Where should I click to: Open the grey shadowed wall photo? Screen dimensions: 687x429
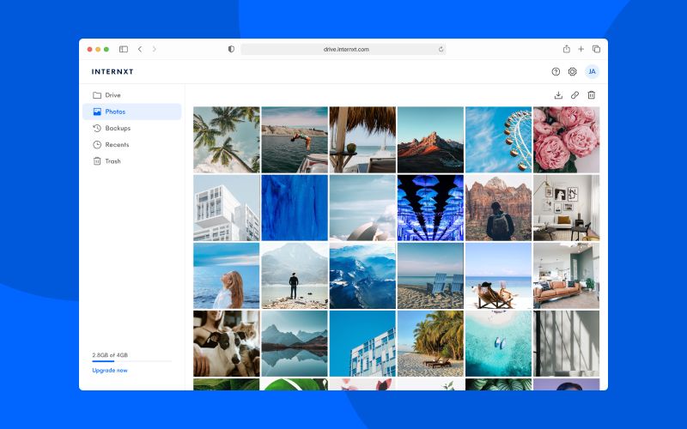(566, 344)
